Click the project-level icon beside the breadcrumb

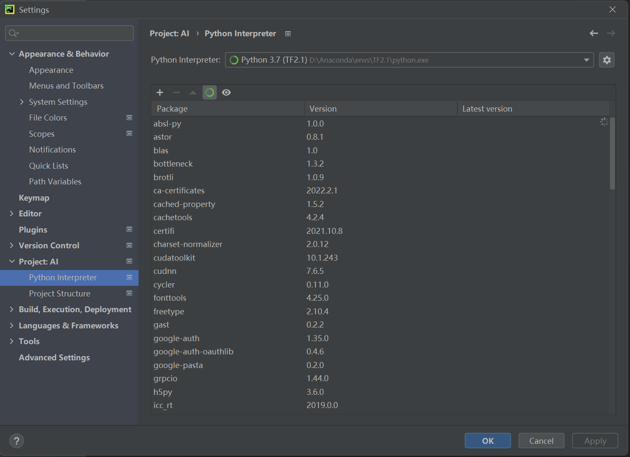pyautogui.click(x=288, y=34)
